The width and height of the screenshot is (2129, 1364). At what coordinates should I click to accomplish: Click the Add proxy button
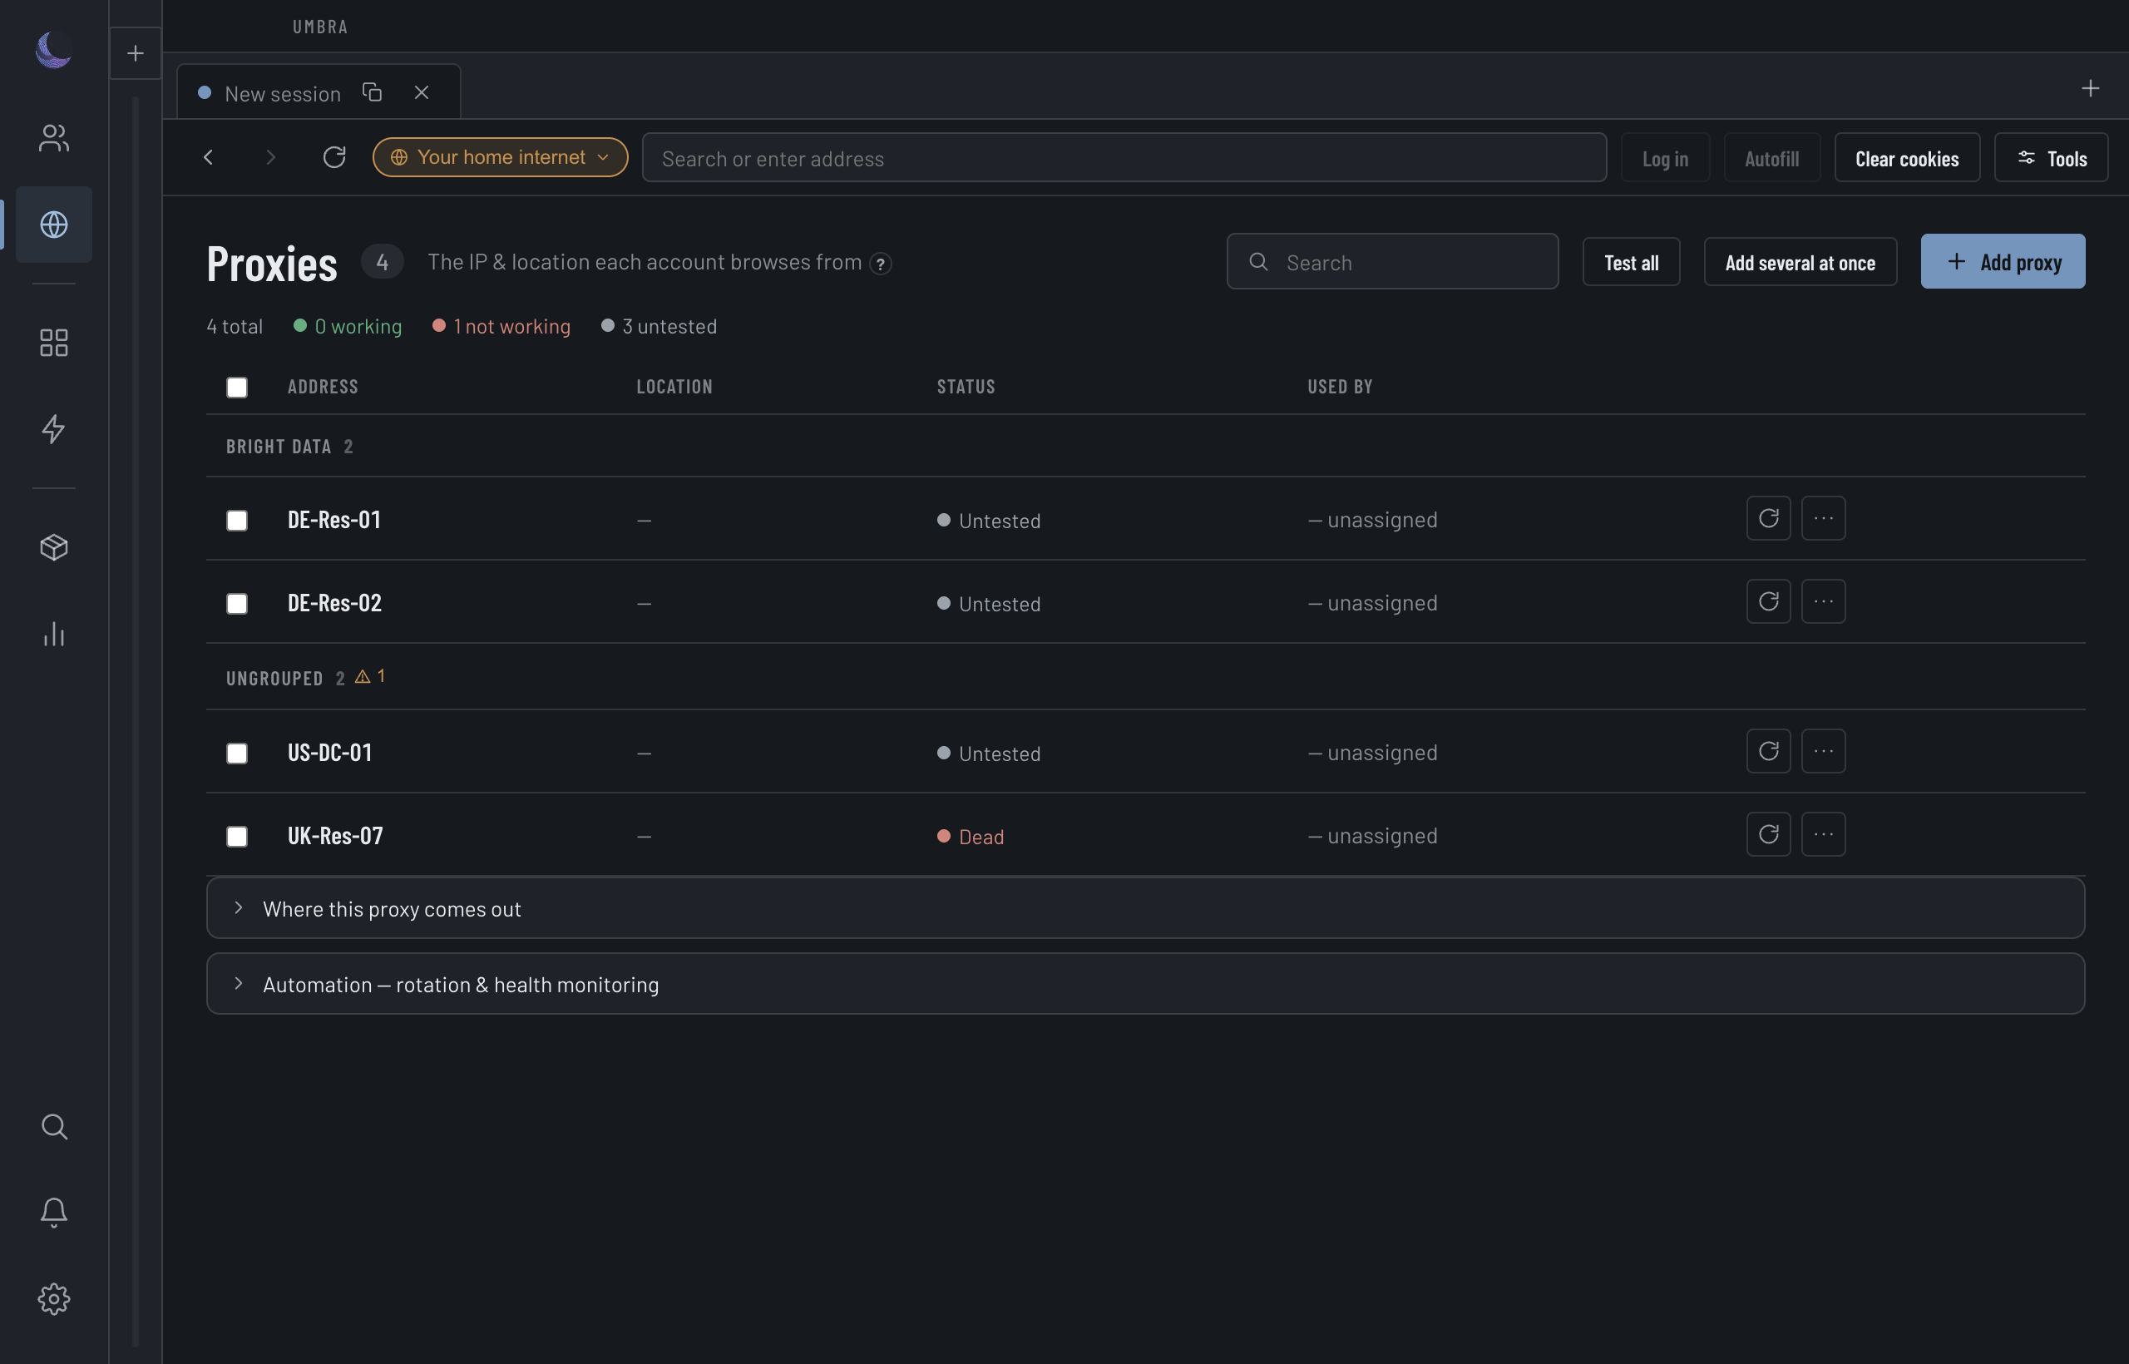click(x=2003, y=261)
